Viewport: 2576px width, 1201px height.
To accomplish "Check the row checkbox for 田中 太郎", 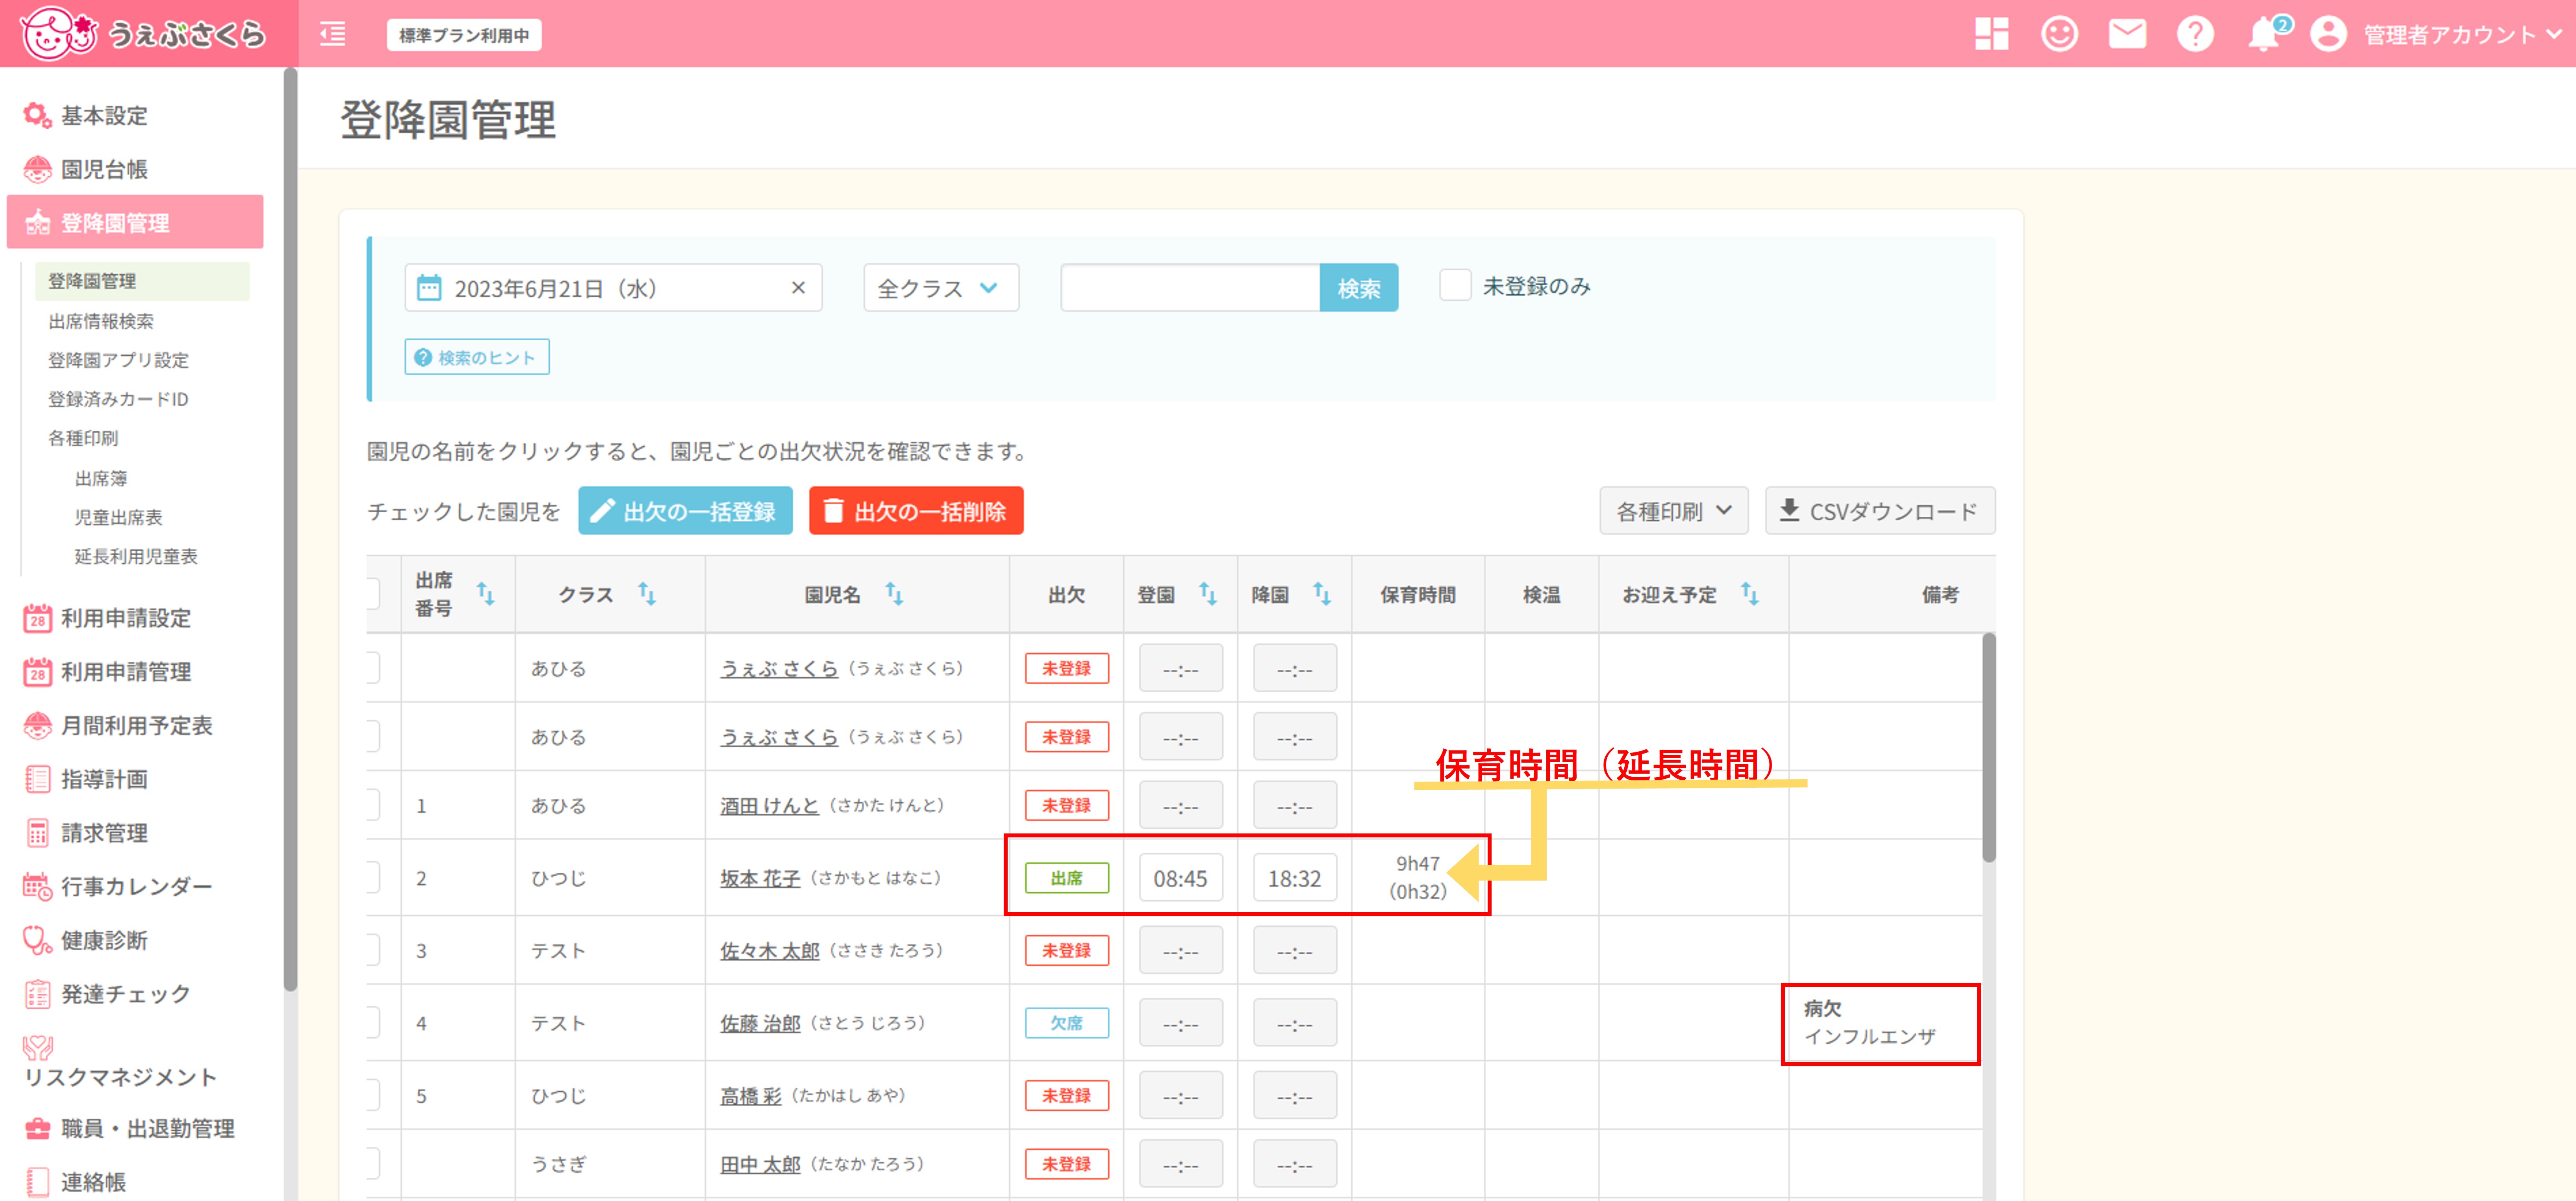I will click(x=373, y=1163).
